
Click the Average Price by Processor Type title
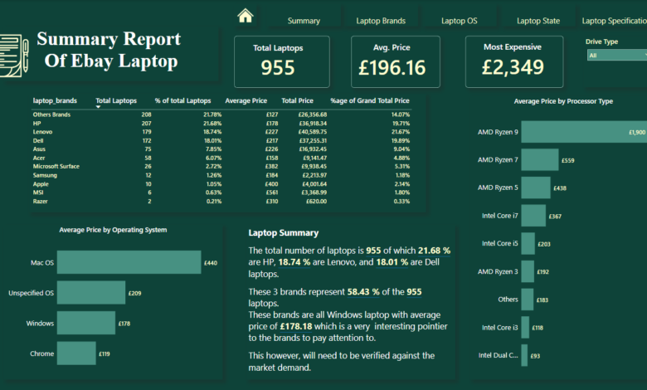click(563, 101)
